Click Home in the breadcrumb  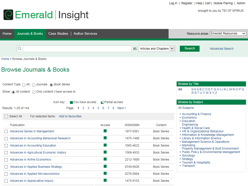pos(5,59)
